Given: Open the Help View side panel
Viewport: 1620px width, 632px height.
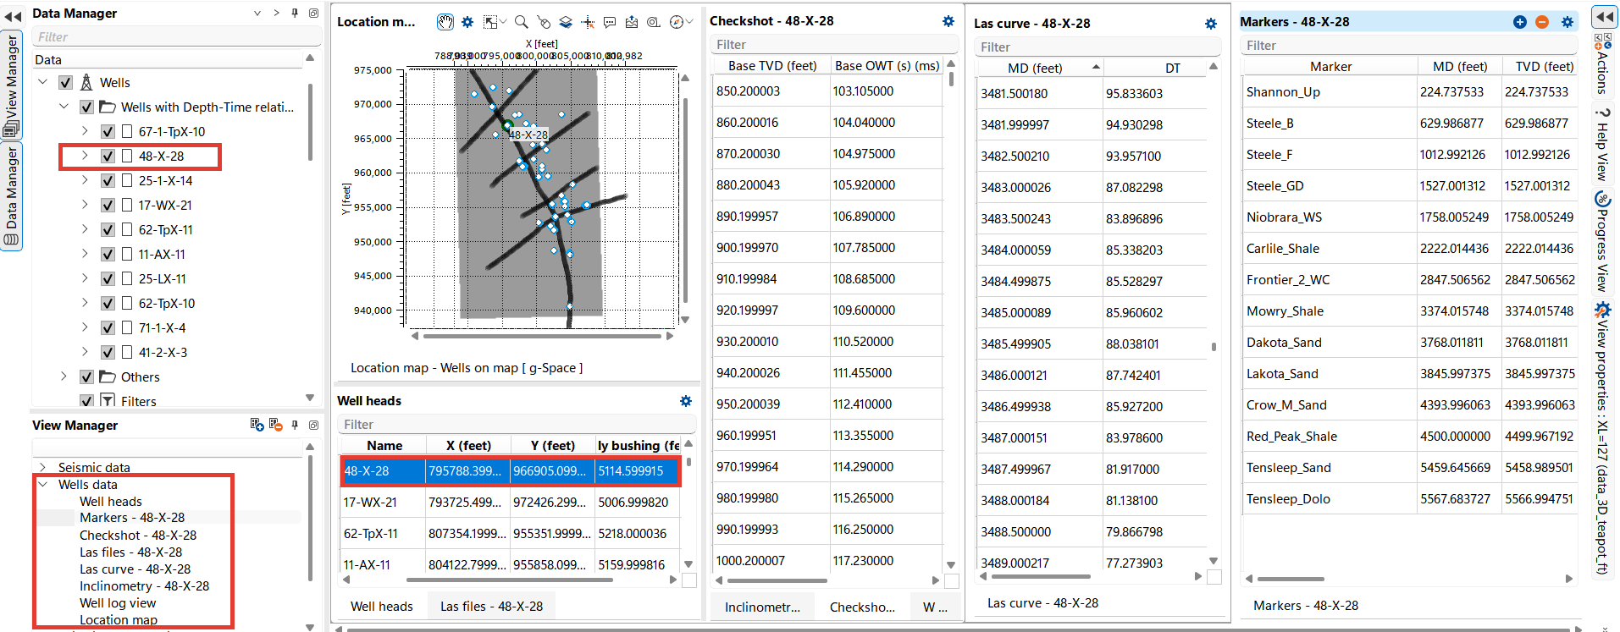Looking at the screenshot, I should coord(1602,144).
